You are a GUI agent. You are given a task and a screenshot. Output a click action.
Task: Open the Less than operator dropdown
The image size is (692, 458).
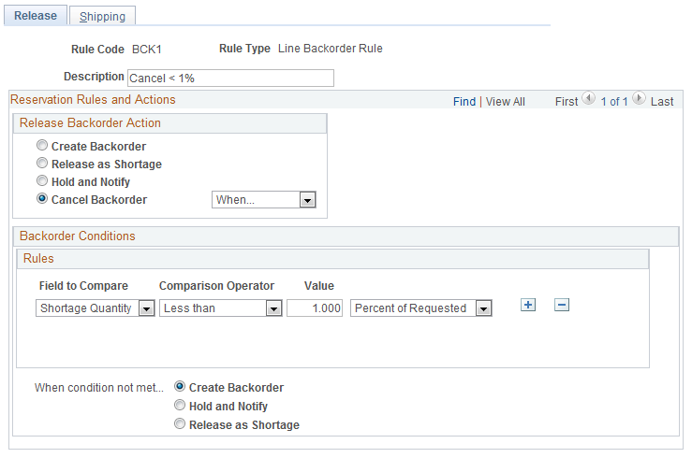(221, 308)
